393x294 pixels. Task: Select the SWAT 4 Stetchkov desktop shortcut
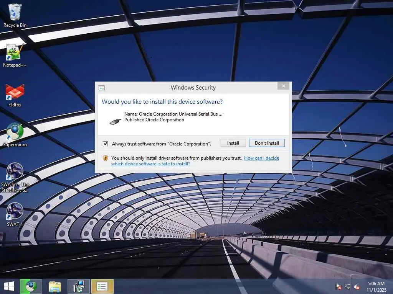tap(15, 178)
